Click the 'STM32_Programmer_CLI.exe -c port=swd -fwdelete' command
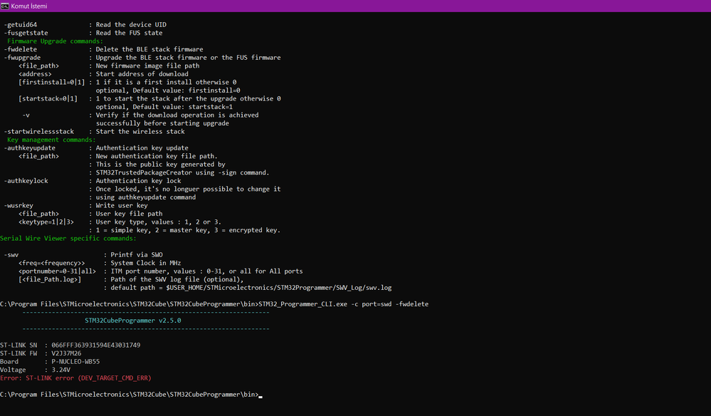The height and width of the screenshot is (416, 711). tap(343, 304)
